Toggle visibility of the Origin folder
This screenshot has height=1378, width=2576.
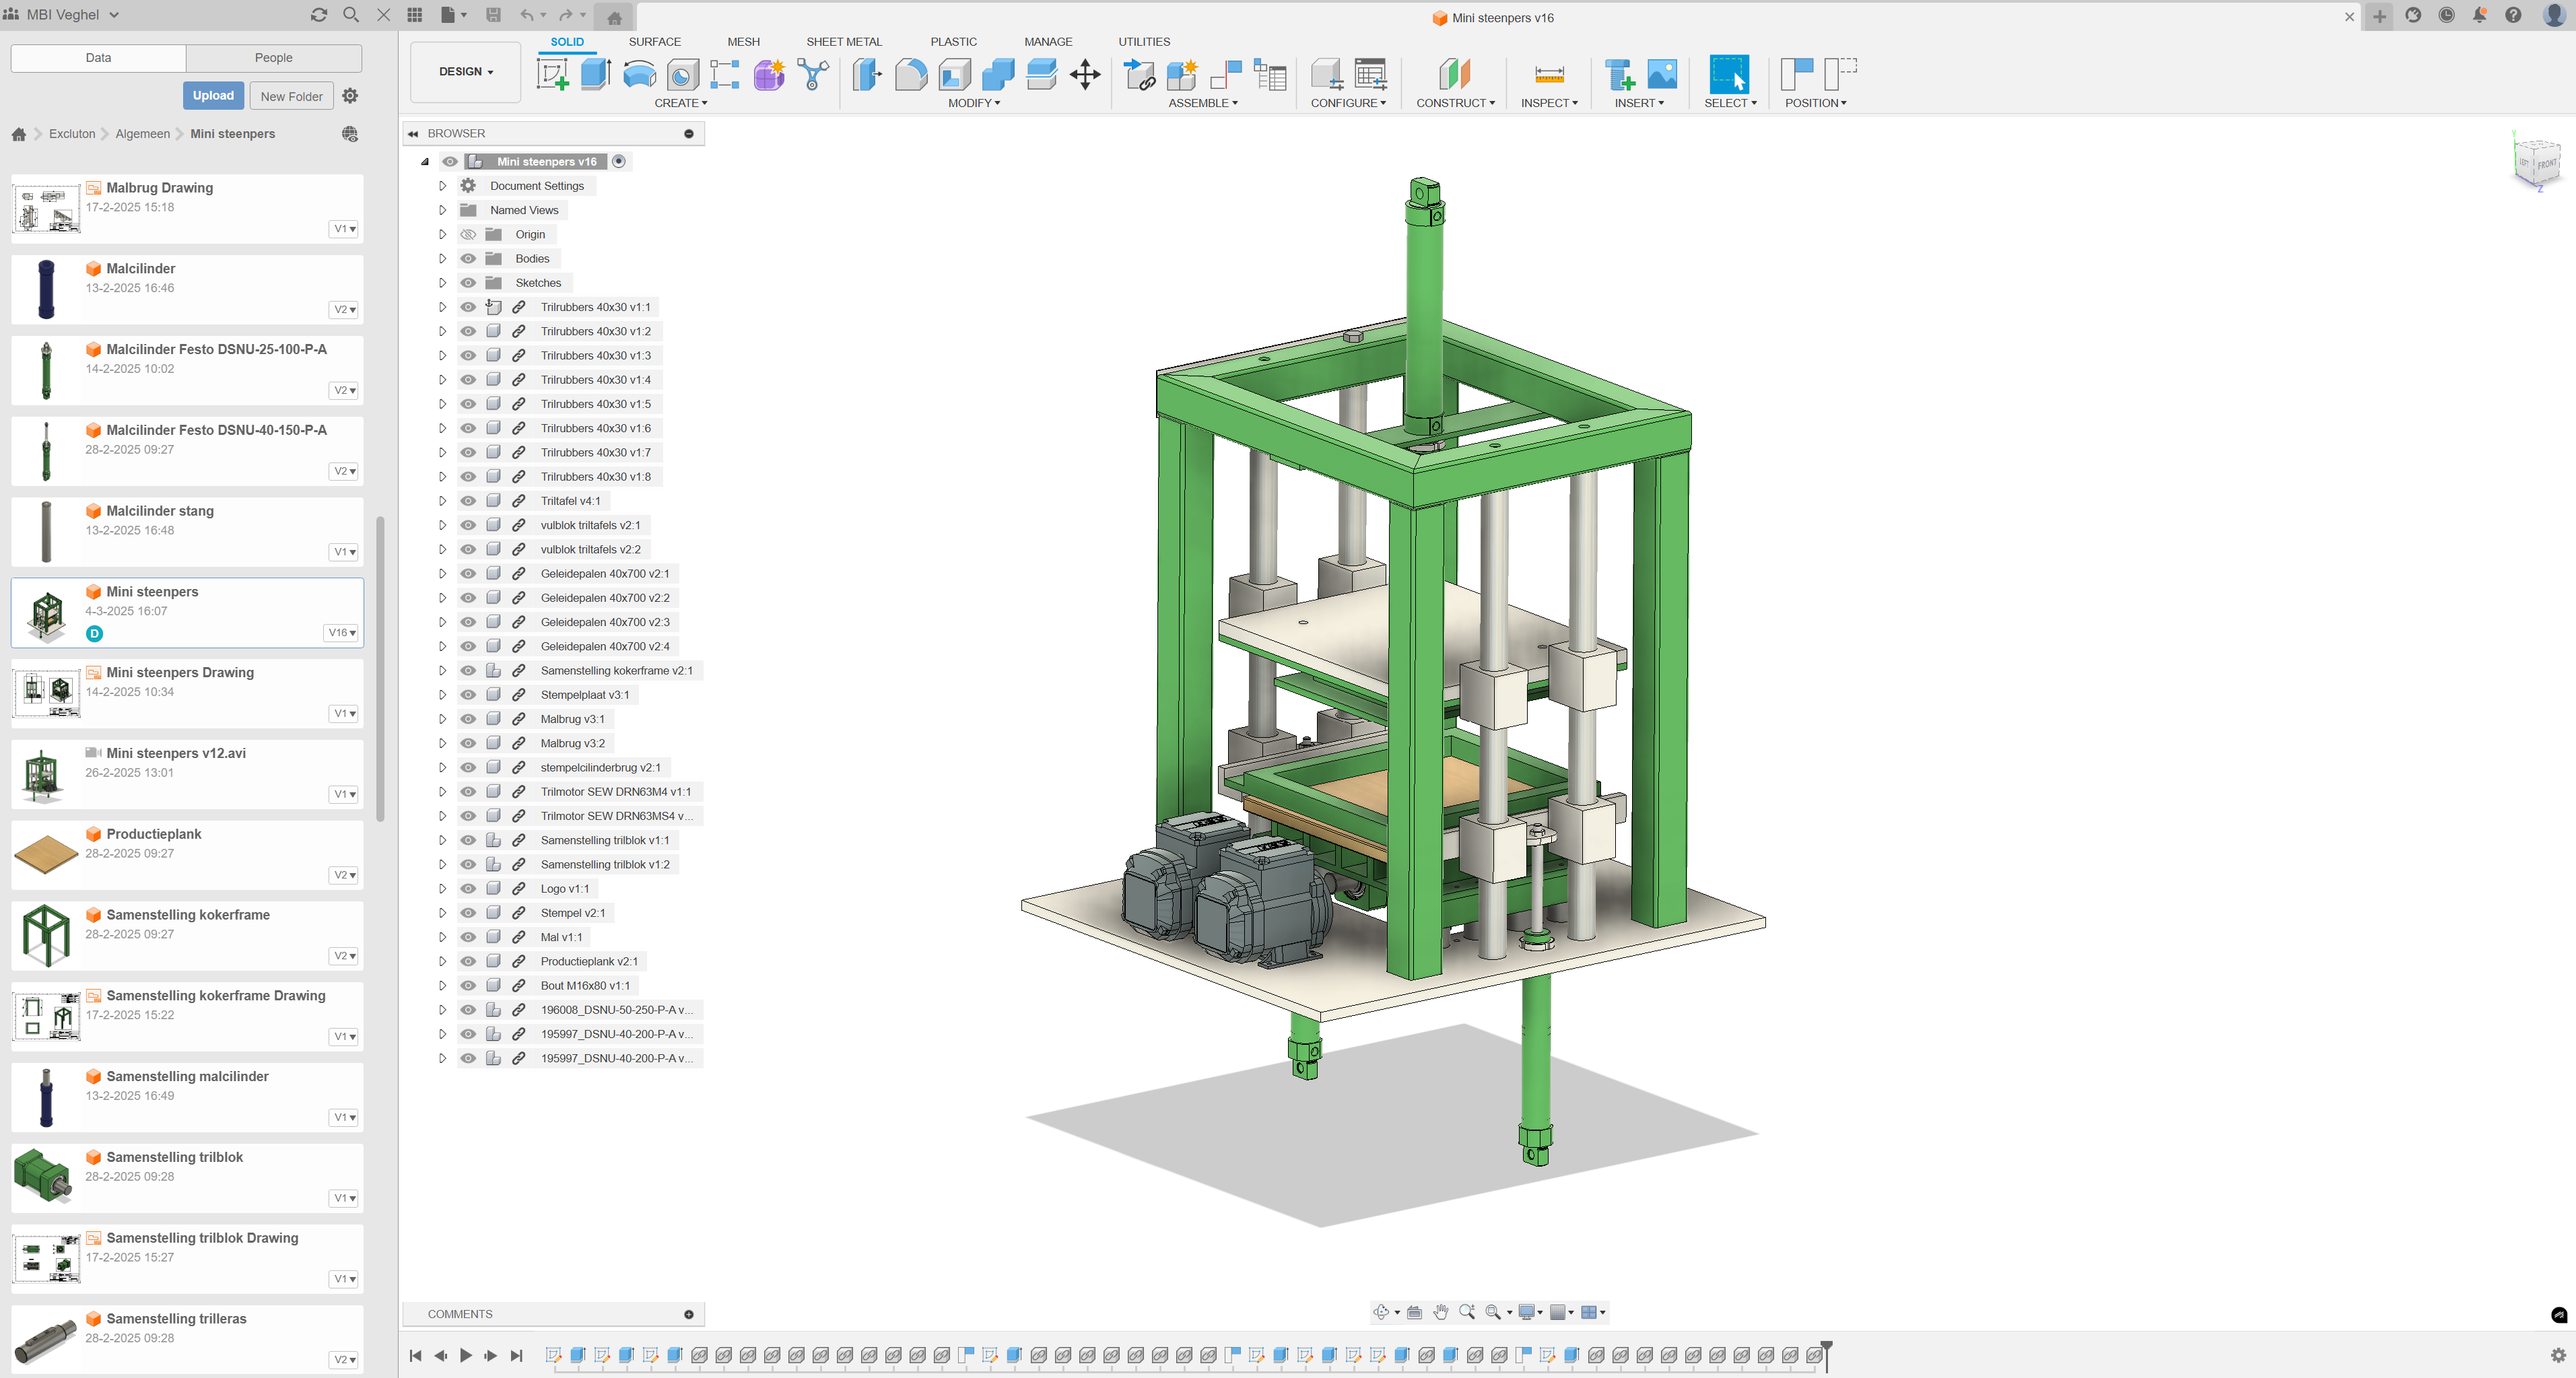tap(468, 234)
